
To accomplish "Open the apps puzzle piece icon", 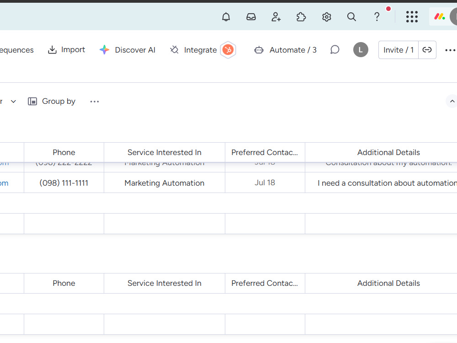I will click(301, 17).
